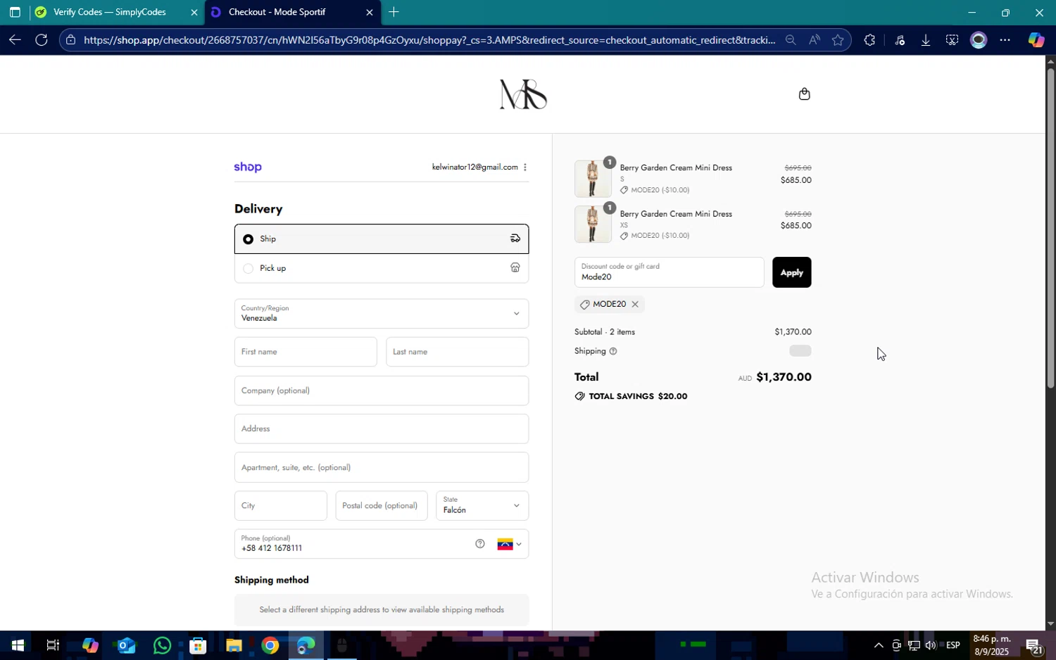Open the Copilot sidebar icon
The width and height of the screenshot is (1056, 660).
coord(1036,40)
